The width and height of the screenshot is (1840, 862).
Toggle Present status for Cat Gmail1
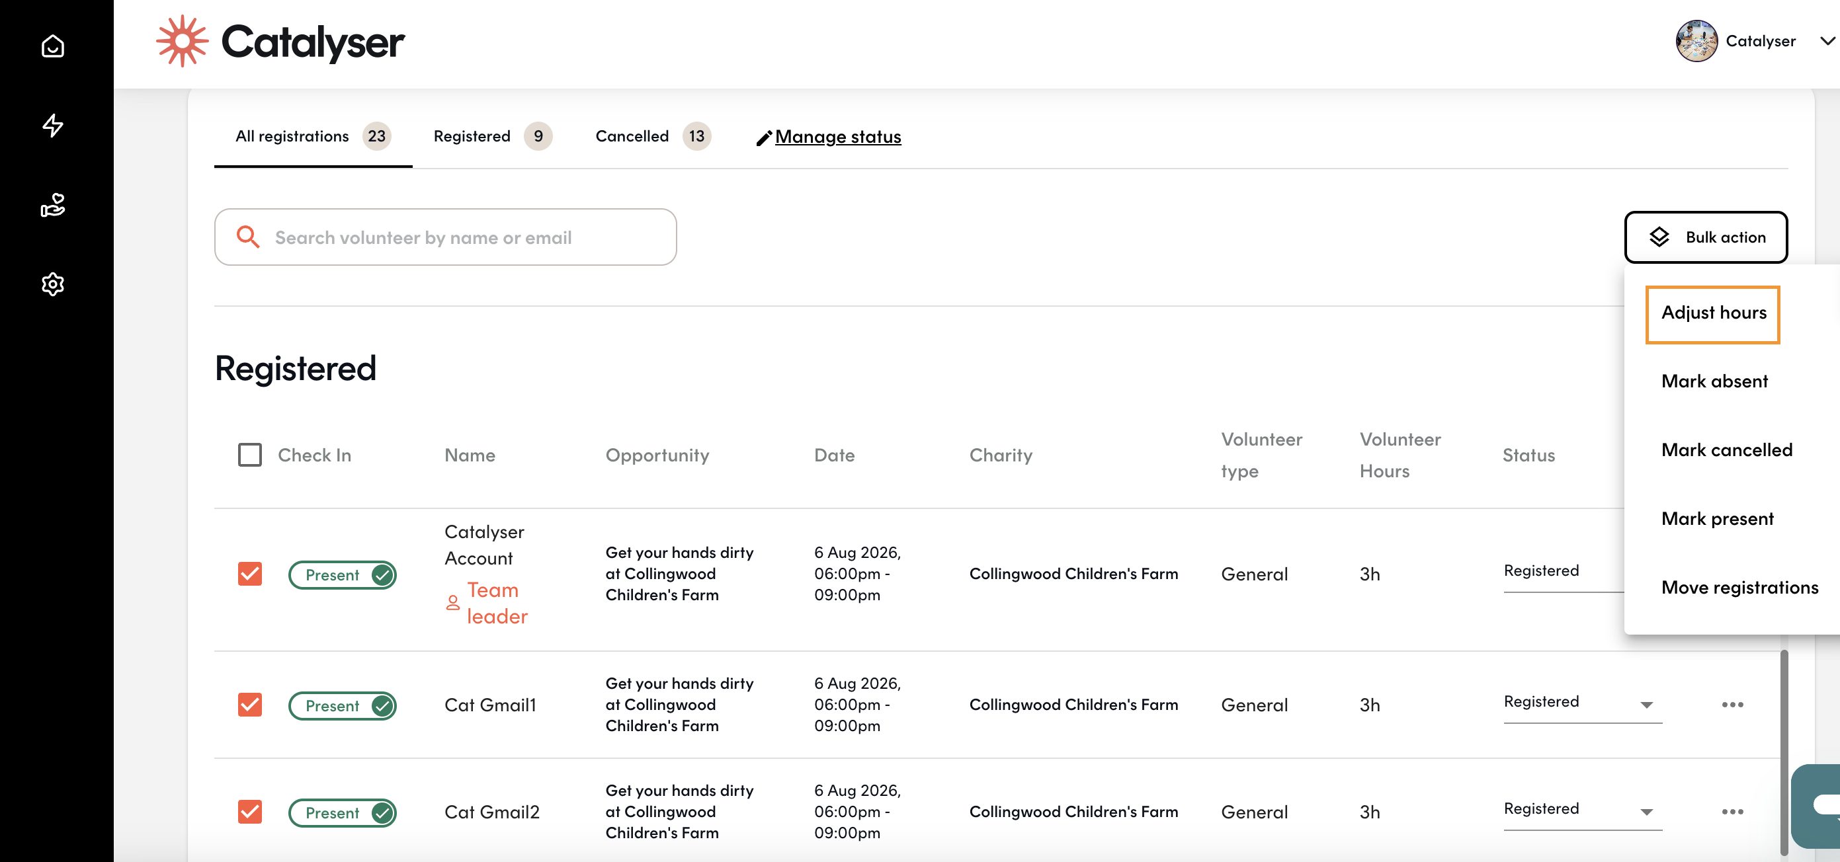tap(342, 705)
